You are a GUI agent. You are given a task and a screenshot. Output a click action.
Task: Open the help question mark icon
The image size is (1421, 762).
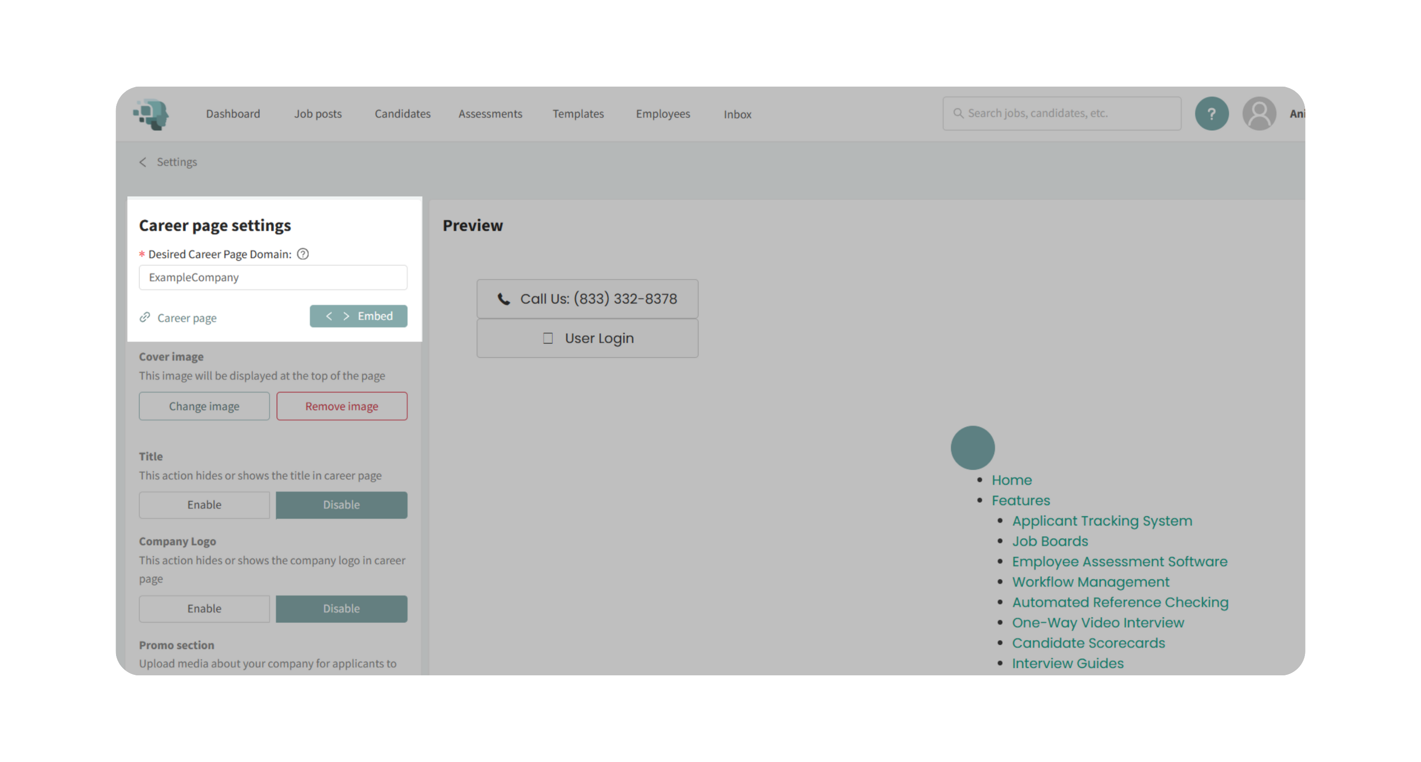[x=1211, y=114]
